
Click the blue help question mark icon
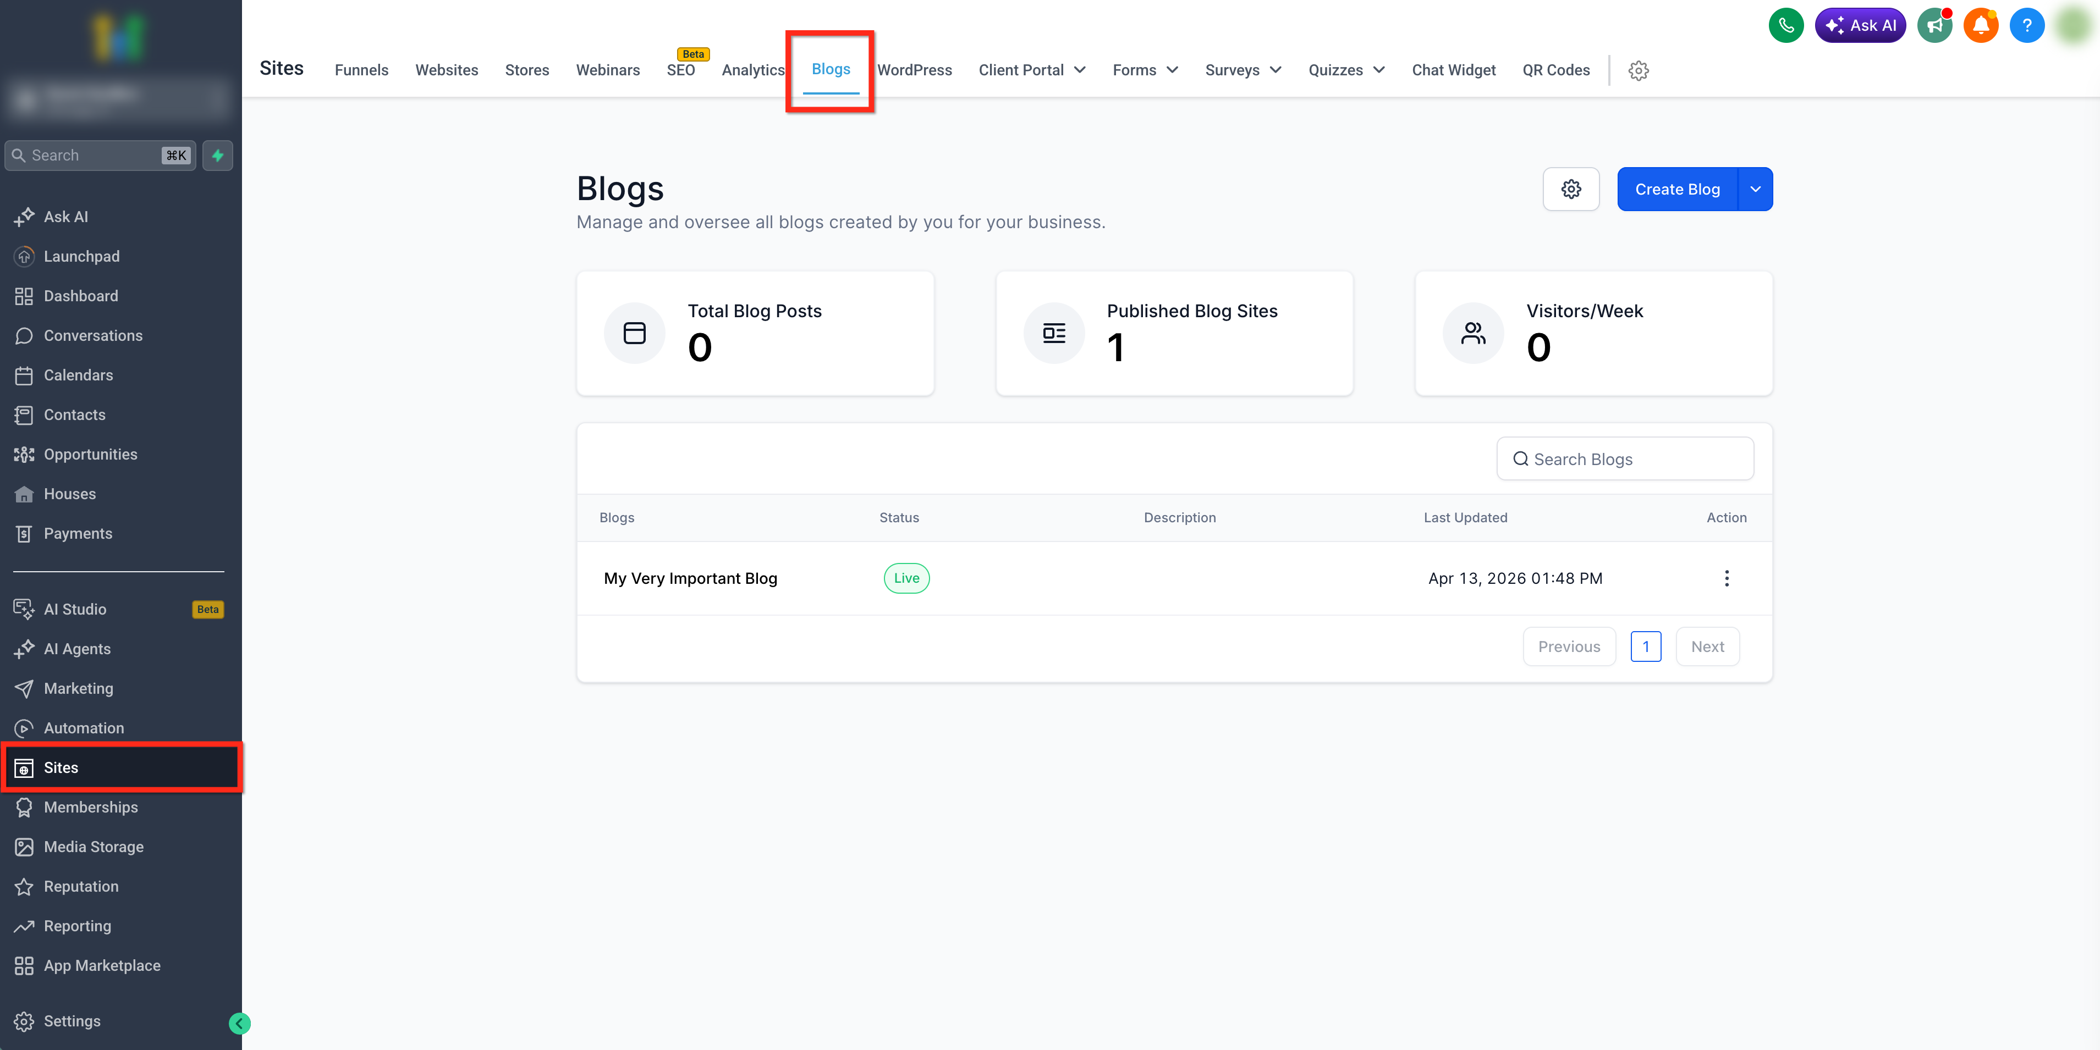[2027, 25]
